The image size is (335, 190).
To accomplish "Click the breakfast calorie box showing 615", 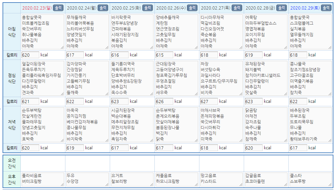I will tap(164, 55).
